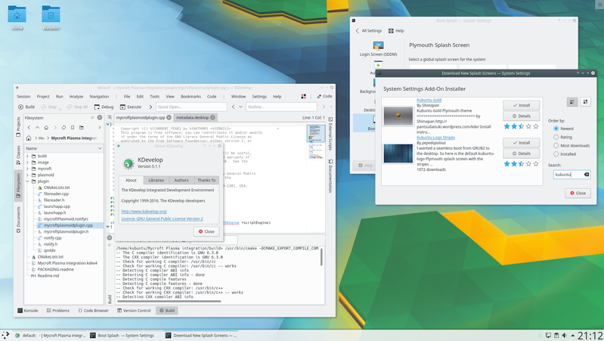Open the www.kdevelop.org link
Screen dimensions: 604x341
click(x=144, y=212)
